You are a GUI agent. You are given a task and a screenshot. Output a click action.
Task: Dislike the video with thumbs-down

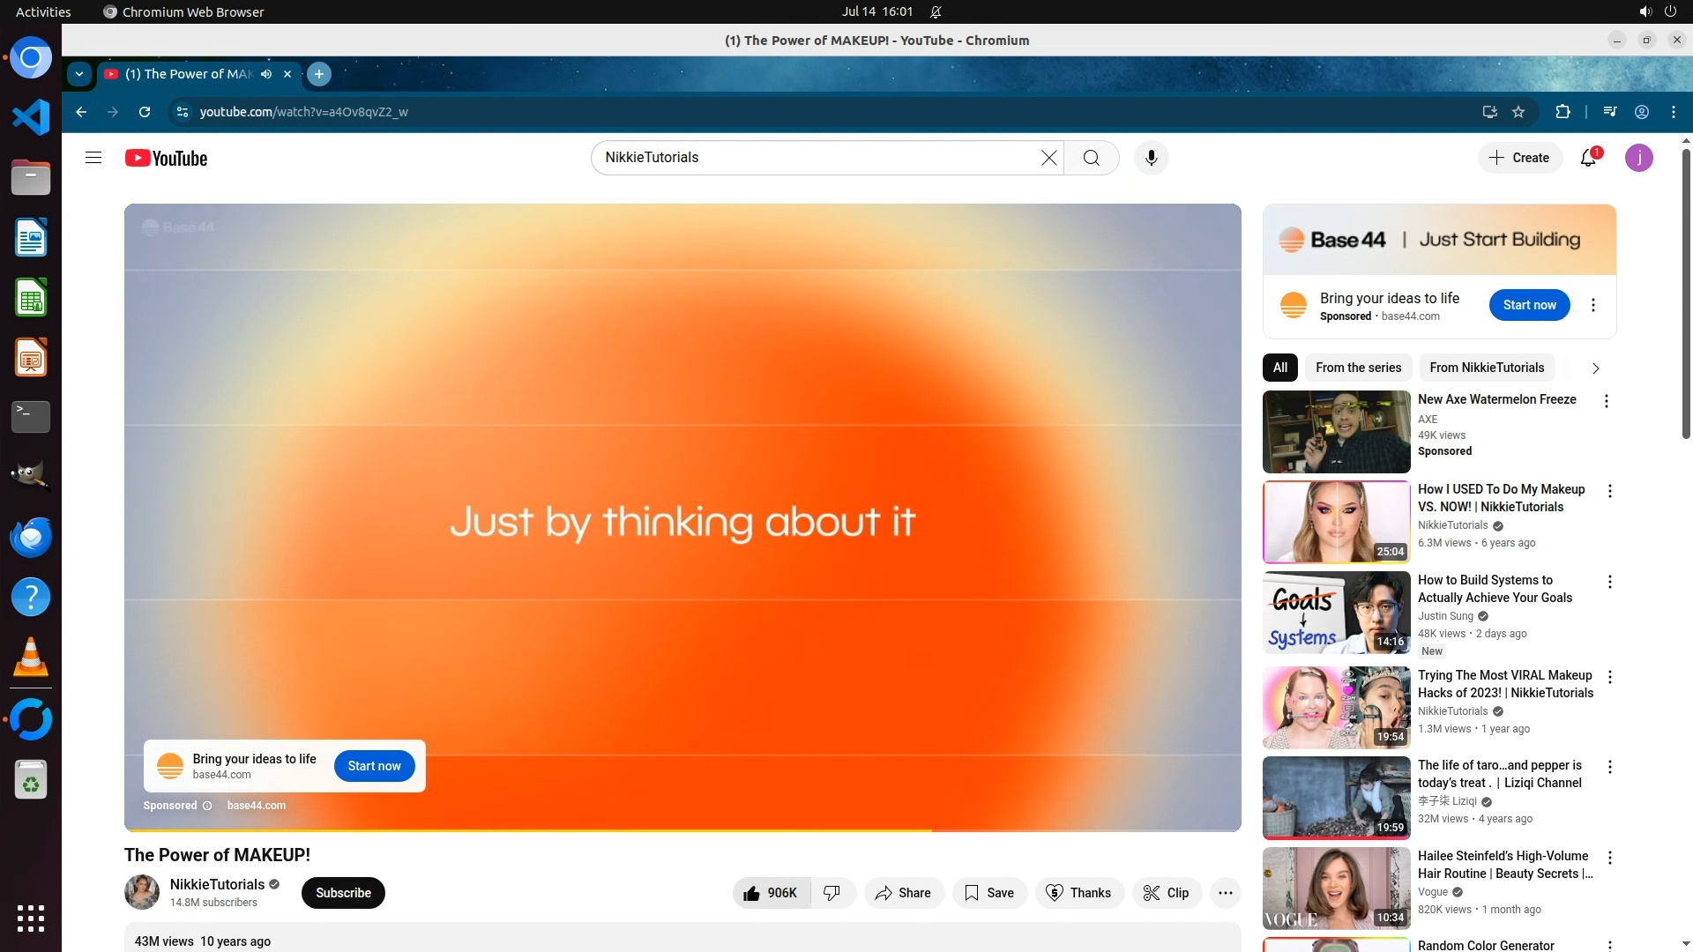tap(832, 893)
